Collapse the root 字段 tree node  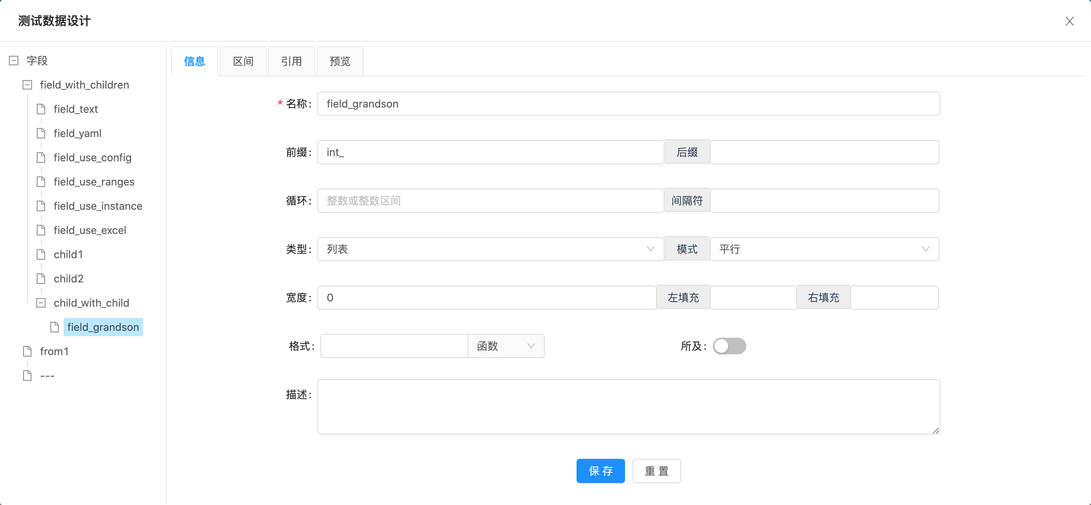click(14, 61)
